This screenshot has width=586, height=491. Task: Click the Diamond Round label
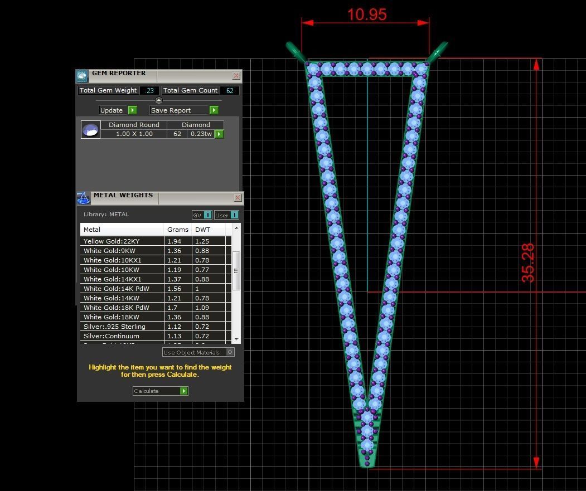click(x=134, y=125)
